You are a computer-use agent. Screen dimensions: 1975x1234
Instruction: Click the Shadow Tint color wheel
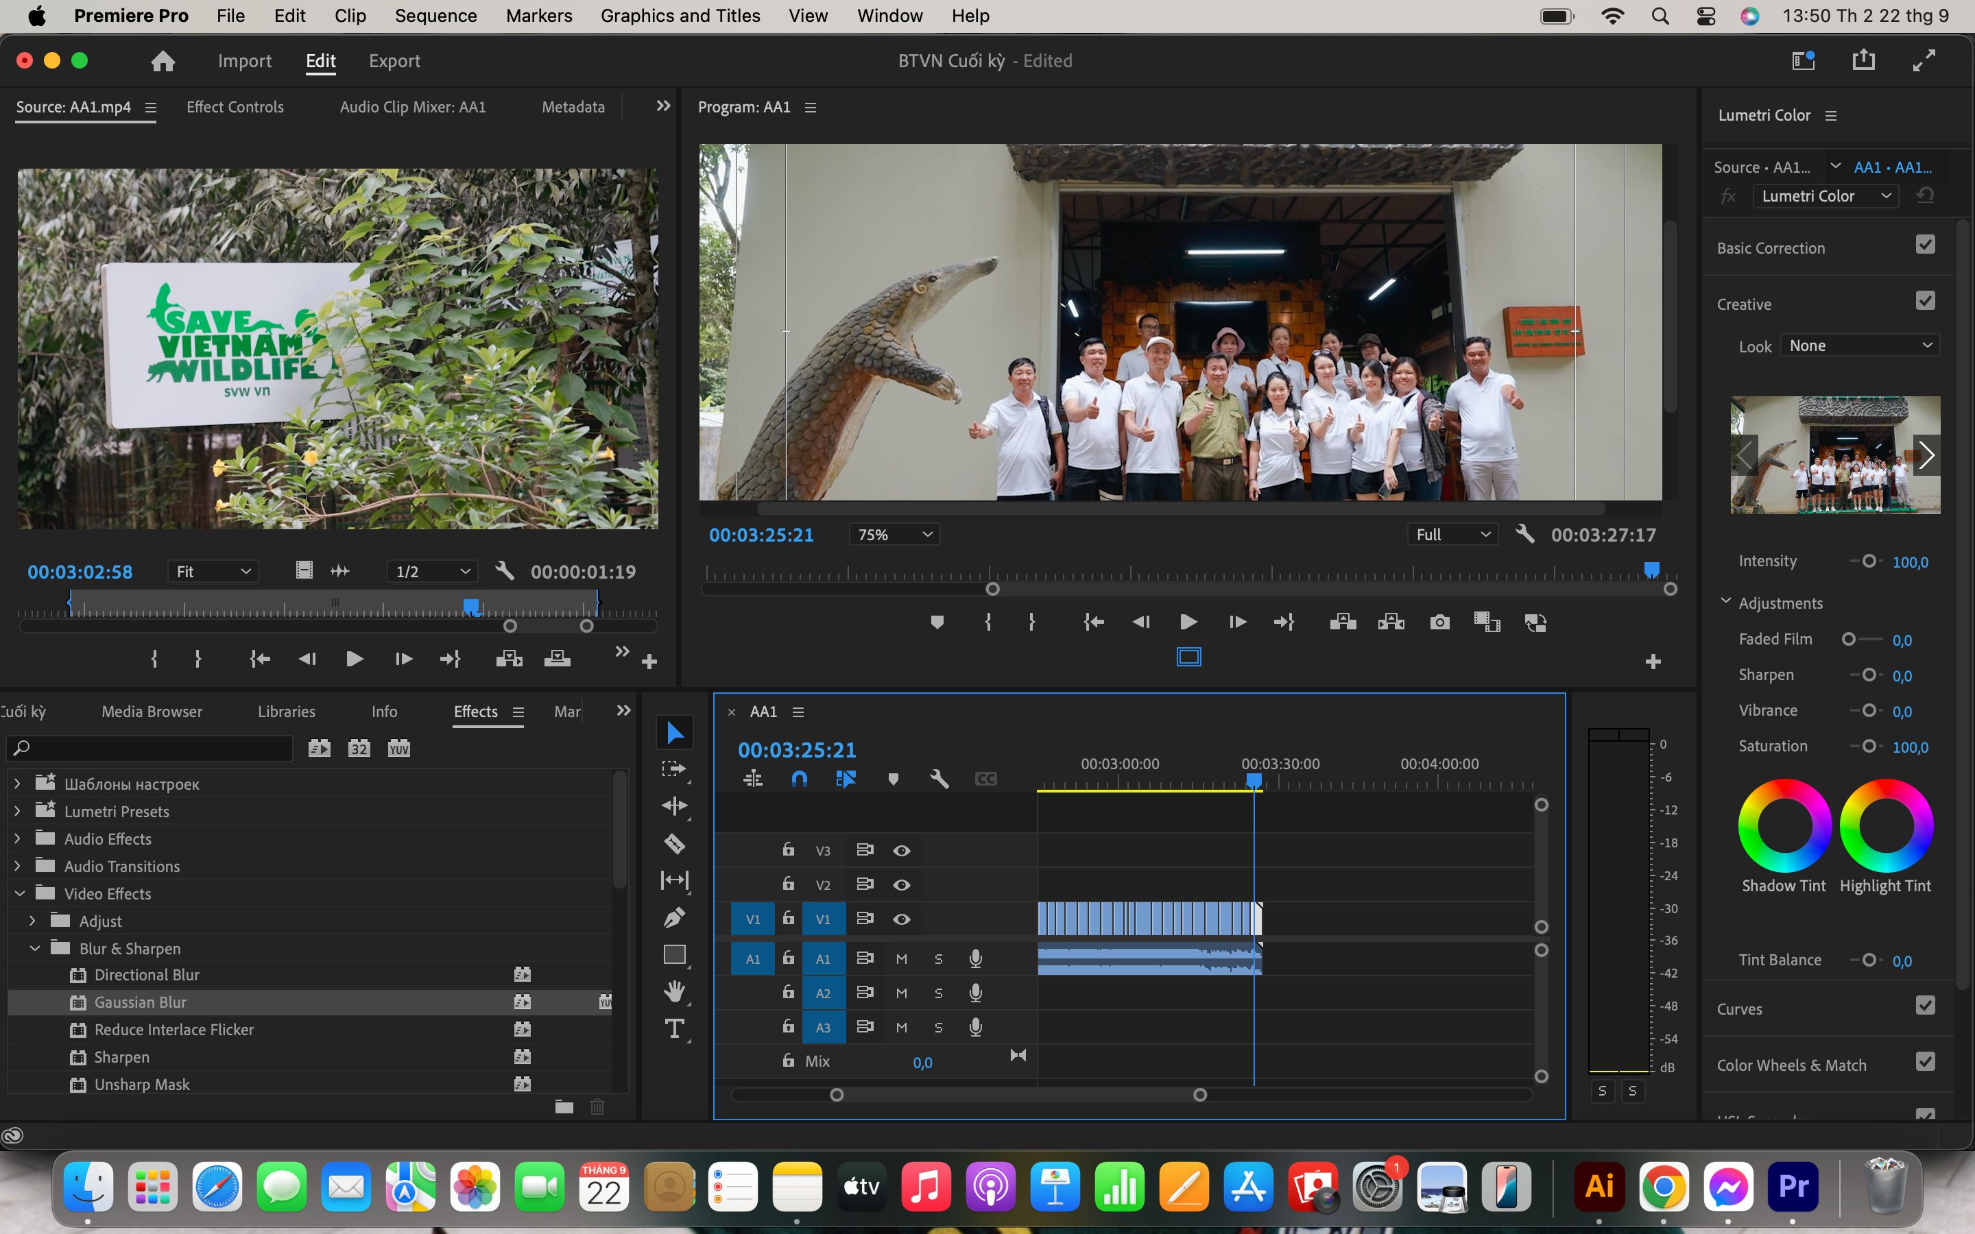click(1784, 825)
